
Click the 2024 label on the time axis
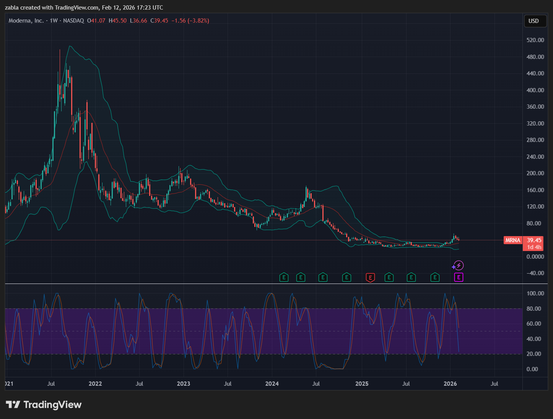point(272,383)
